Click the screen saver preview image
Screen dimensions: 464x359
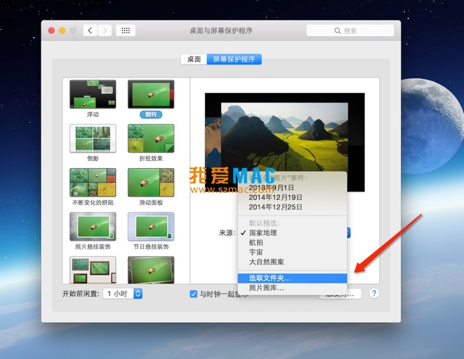pos(285,142)
